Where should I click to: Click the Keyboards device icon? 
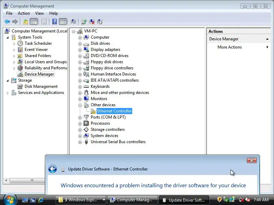click(86, 86)
